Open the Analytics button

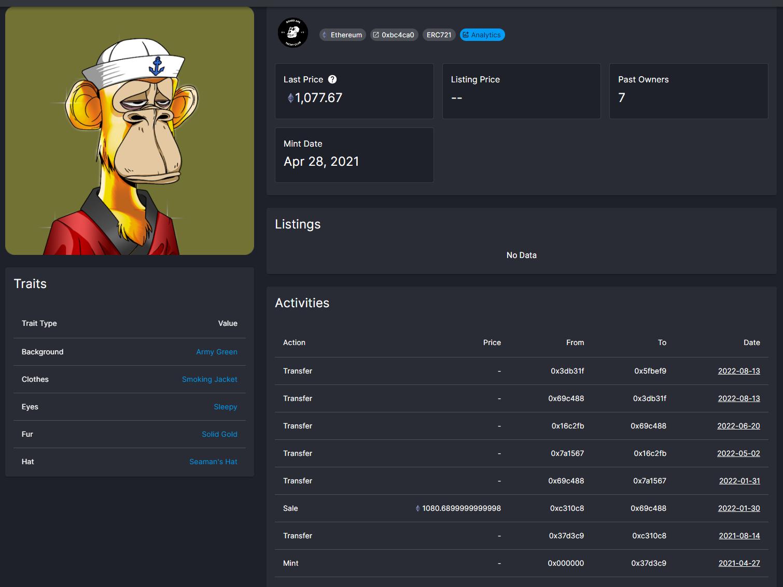[482, 35]
